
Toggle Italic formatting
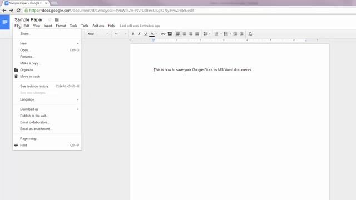(x=139, y=34)
